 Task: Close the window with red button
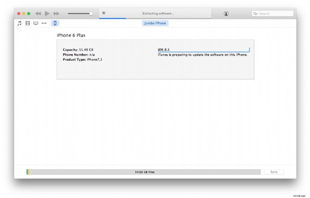[x=19, y=14]
